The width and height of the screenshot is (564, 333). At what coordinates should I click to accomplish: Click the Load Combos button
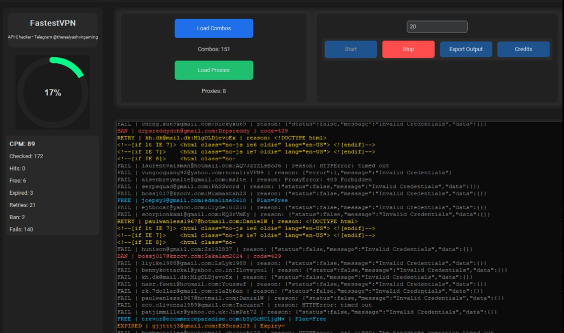(213, 28)
